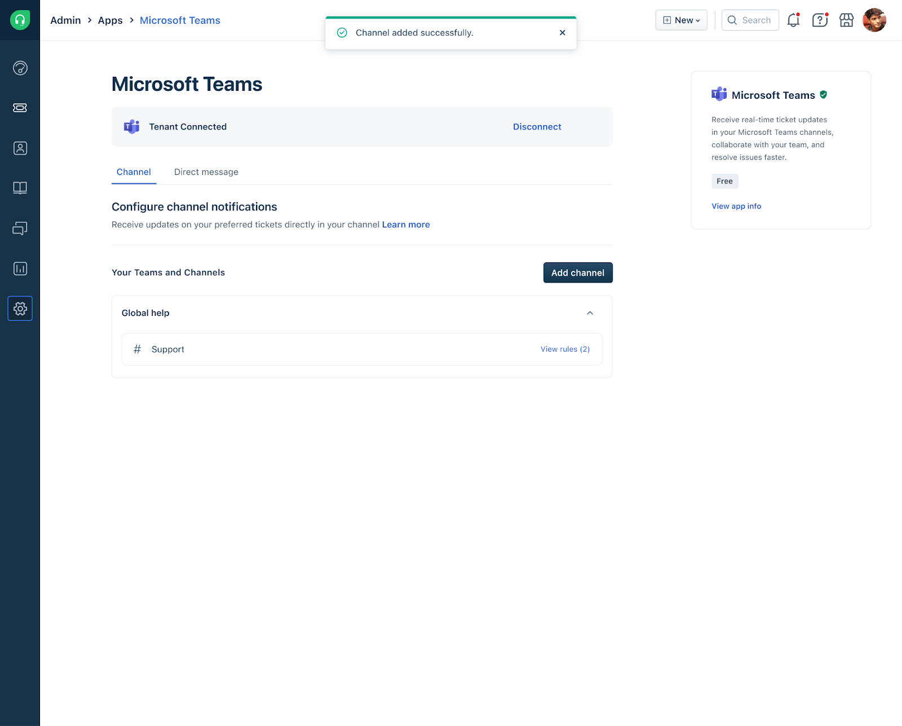Open the marketplace store icon

[x=846, y=20]
